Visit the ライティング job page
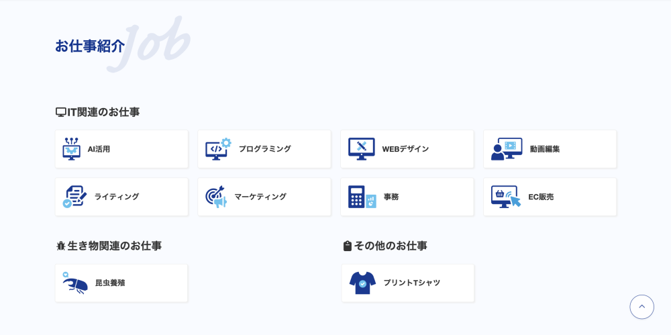The width and height of the screenshot is (671, 335). (117, 197)
